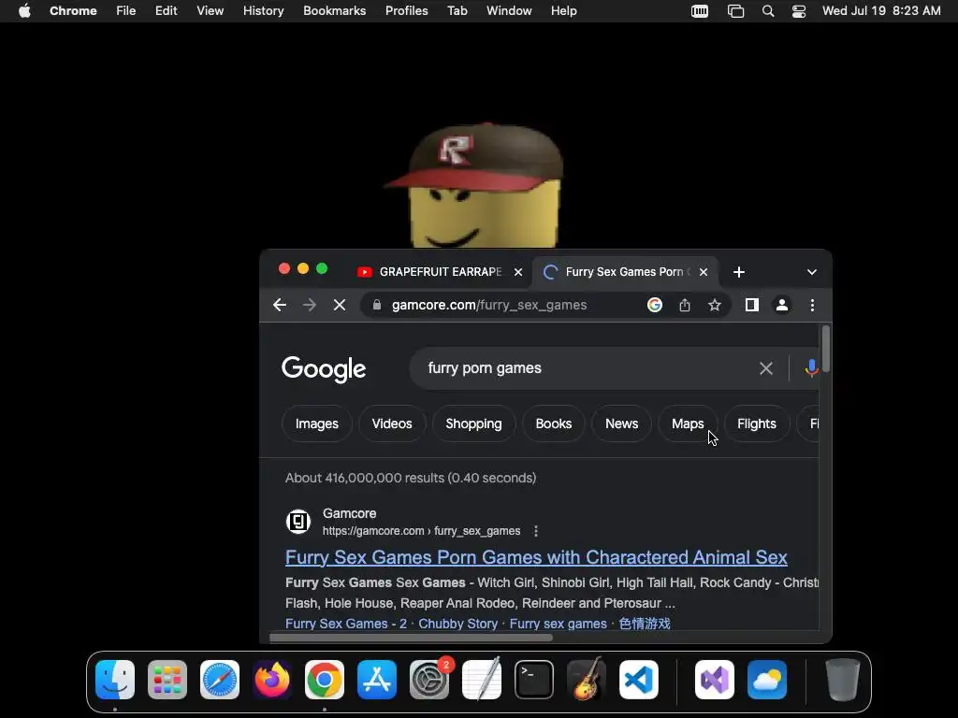Click the horizontal scrollbar at the window bottom

(x=411, y=638)
